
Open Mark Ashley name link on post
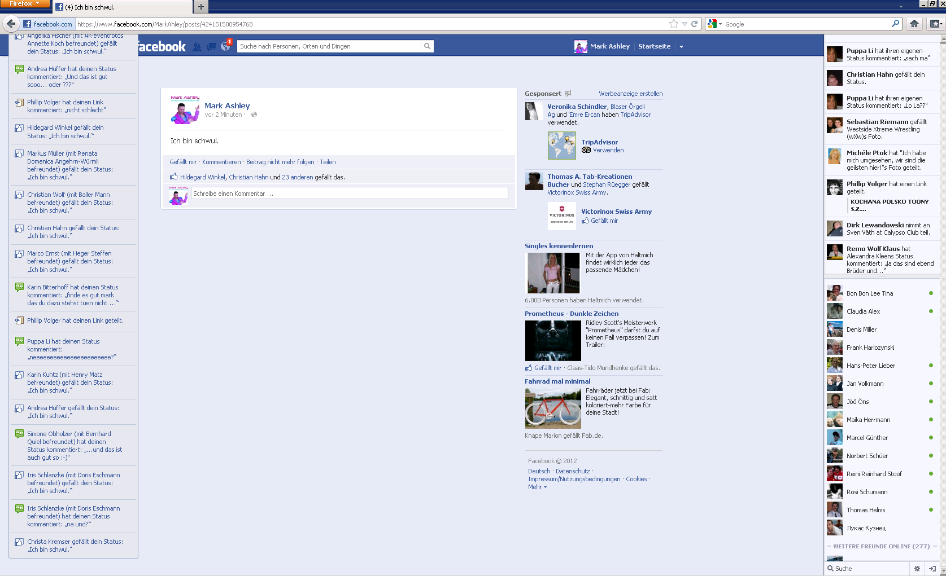227,105
